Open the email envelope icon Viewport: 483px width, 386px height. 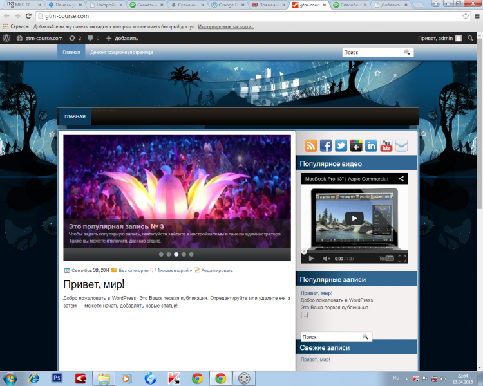click(401, 145)
